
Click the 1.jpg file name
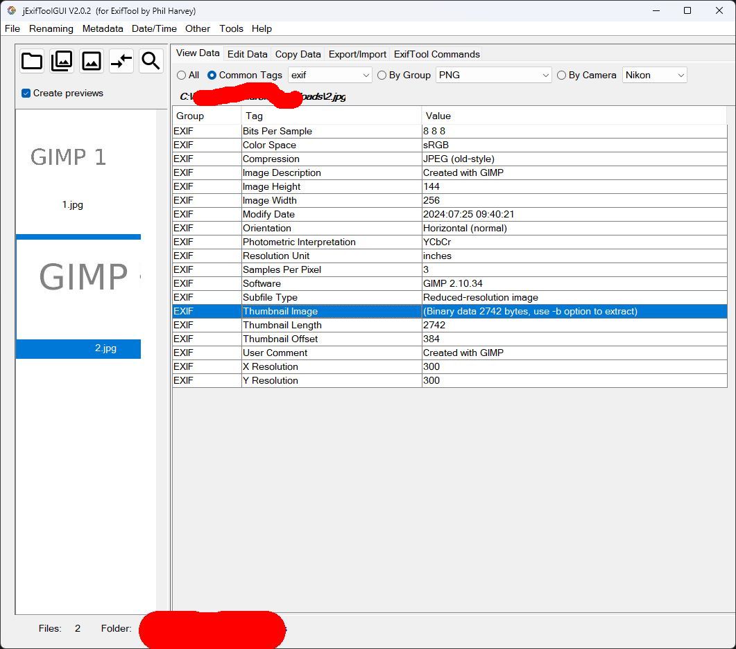click(x=73, y=205)
